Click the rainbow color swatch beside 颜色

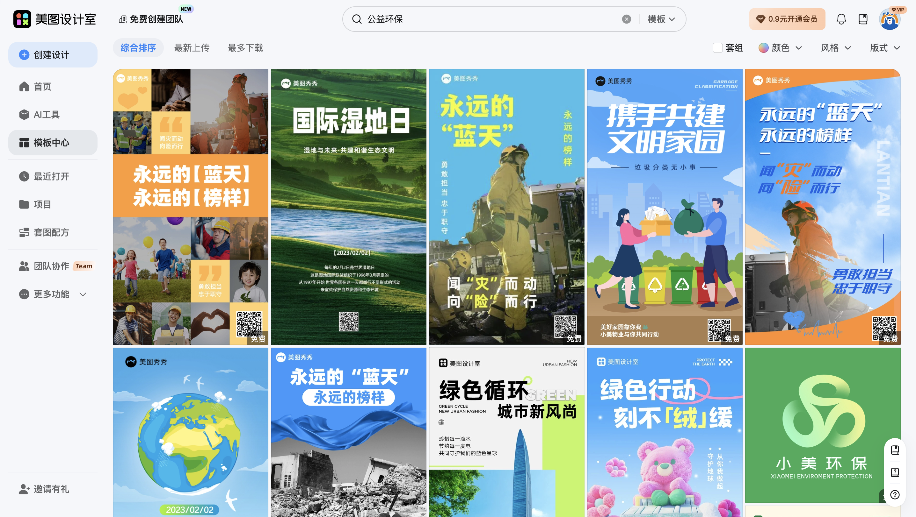pos(763,47)
